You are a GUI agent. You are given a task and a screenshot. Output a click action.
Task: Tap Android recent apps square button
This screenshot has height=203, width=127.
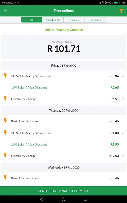[85, 199]
